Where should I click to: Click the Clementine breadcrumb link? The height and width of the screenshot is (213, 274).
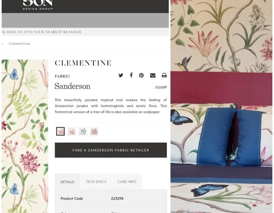coord(19,44)
